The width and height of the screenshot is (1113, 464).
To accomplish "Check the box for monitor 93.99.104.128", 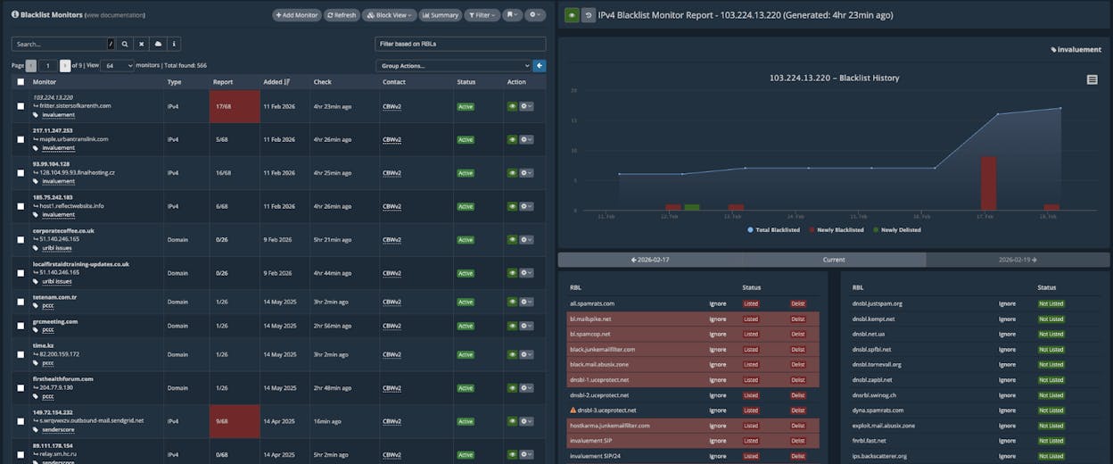I will tap(21, 173).
